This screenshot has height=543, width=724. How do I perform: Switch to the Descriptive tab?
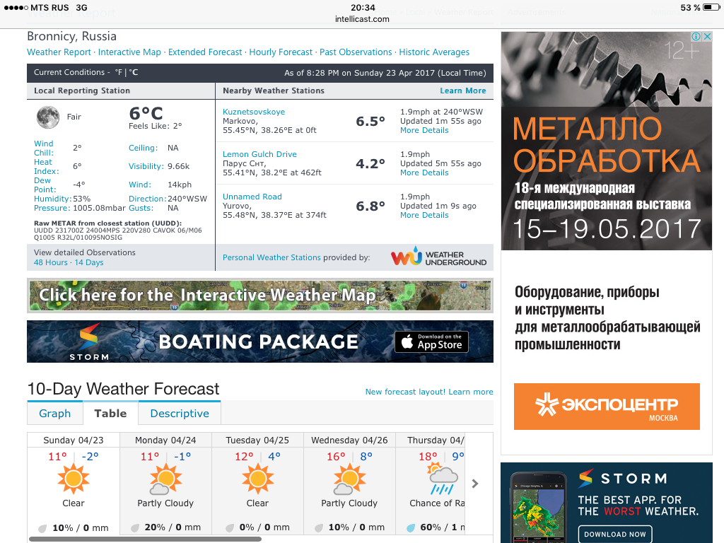(x=180, y=414)
